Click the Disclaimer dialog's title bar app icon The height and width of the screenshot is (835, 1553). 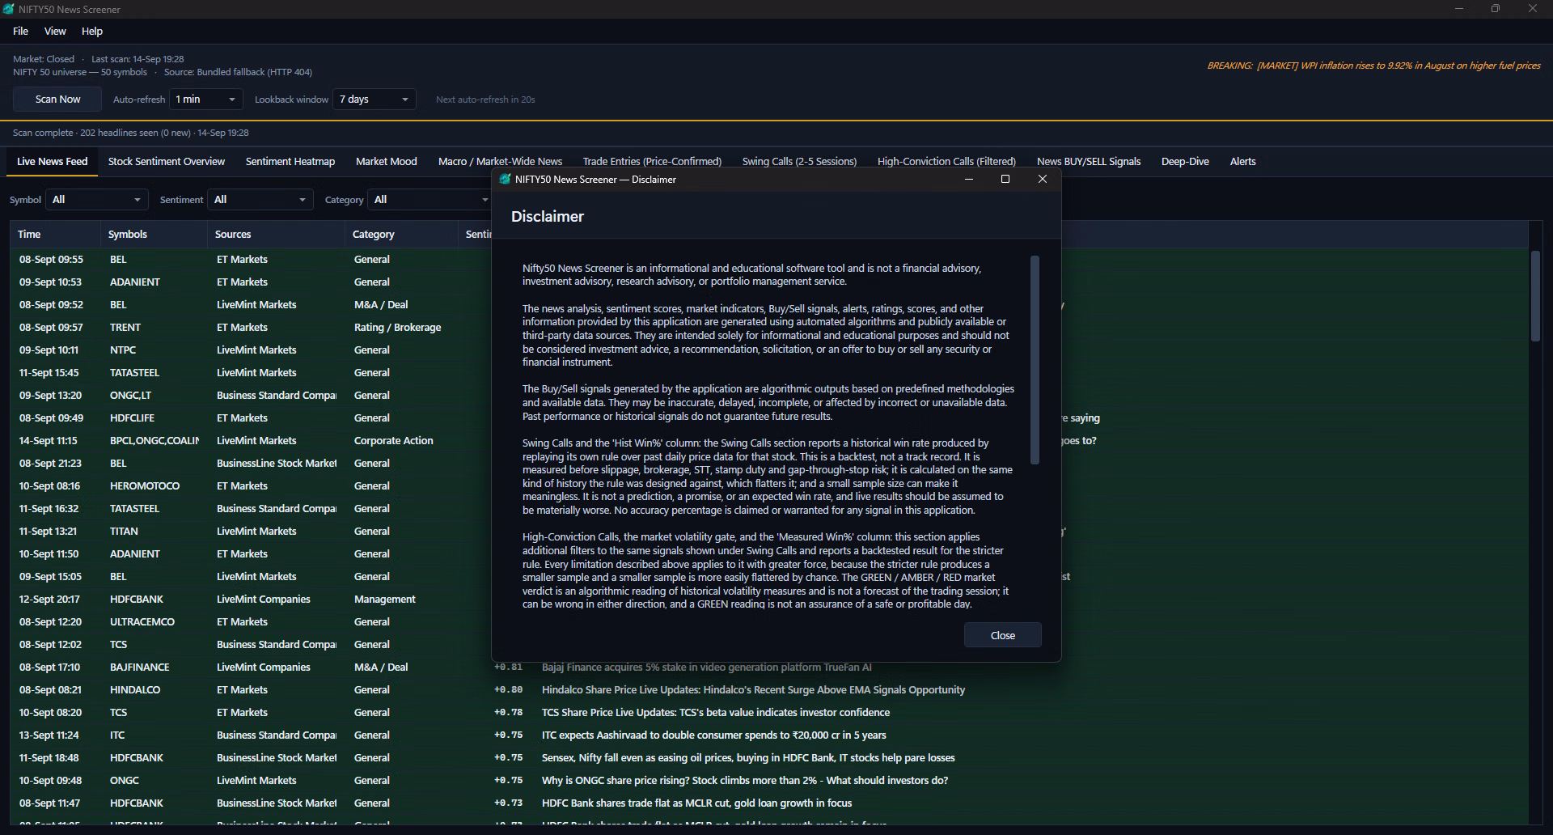(506, 179)
